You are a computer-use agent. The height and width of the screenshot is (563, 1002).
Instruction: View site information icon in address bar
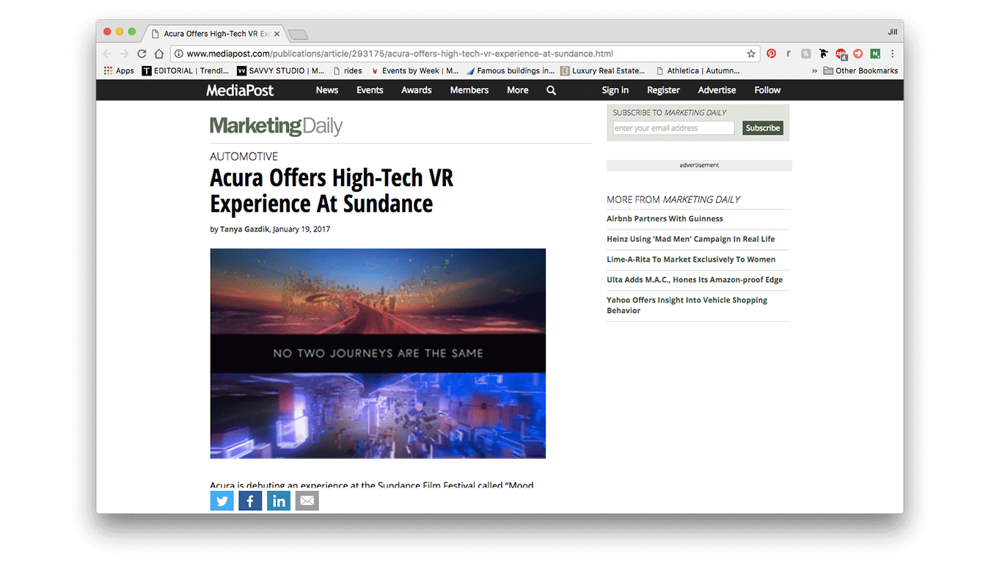coord(178,54)
